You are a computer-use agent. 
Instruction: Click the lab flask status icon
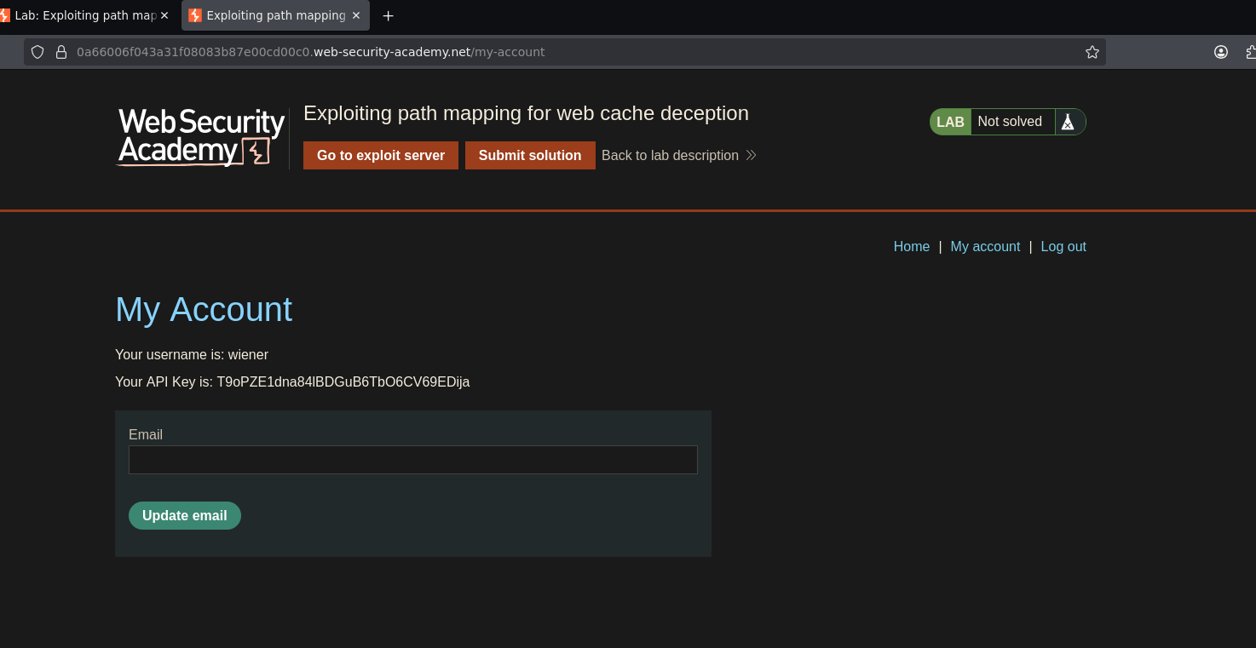tap(1068, 122)
